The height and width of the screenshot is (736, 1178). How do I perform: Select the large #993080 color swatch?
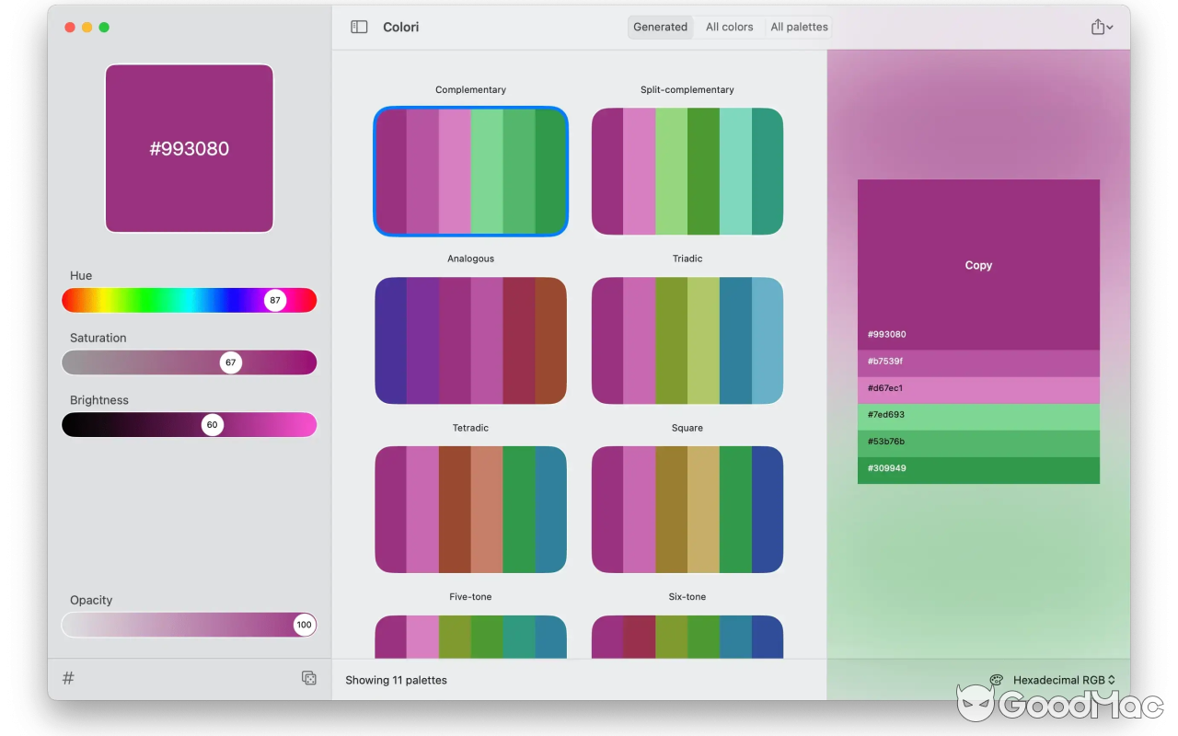pyautogui.click(x=189, y=148)
